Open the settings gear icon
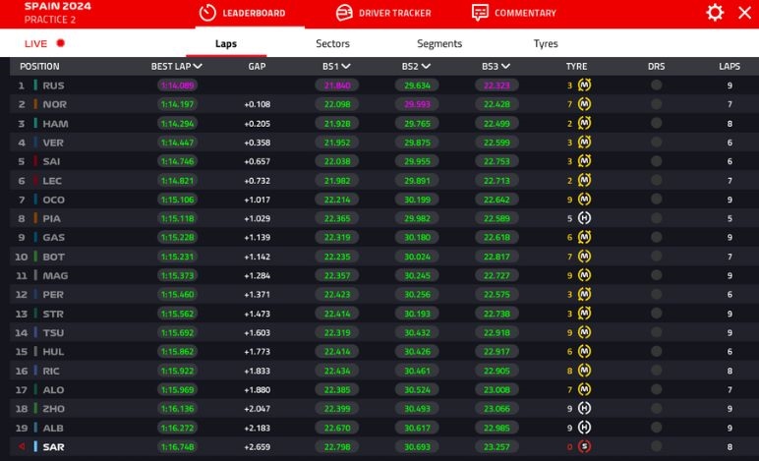The height and width of the screenshot is (461, 759). coord(715,13)
